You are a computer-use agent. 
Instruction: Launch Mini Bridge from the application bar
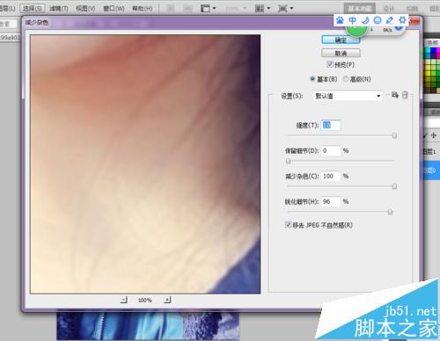click(187, 9)
